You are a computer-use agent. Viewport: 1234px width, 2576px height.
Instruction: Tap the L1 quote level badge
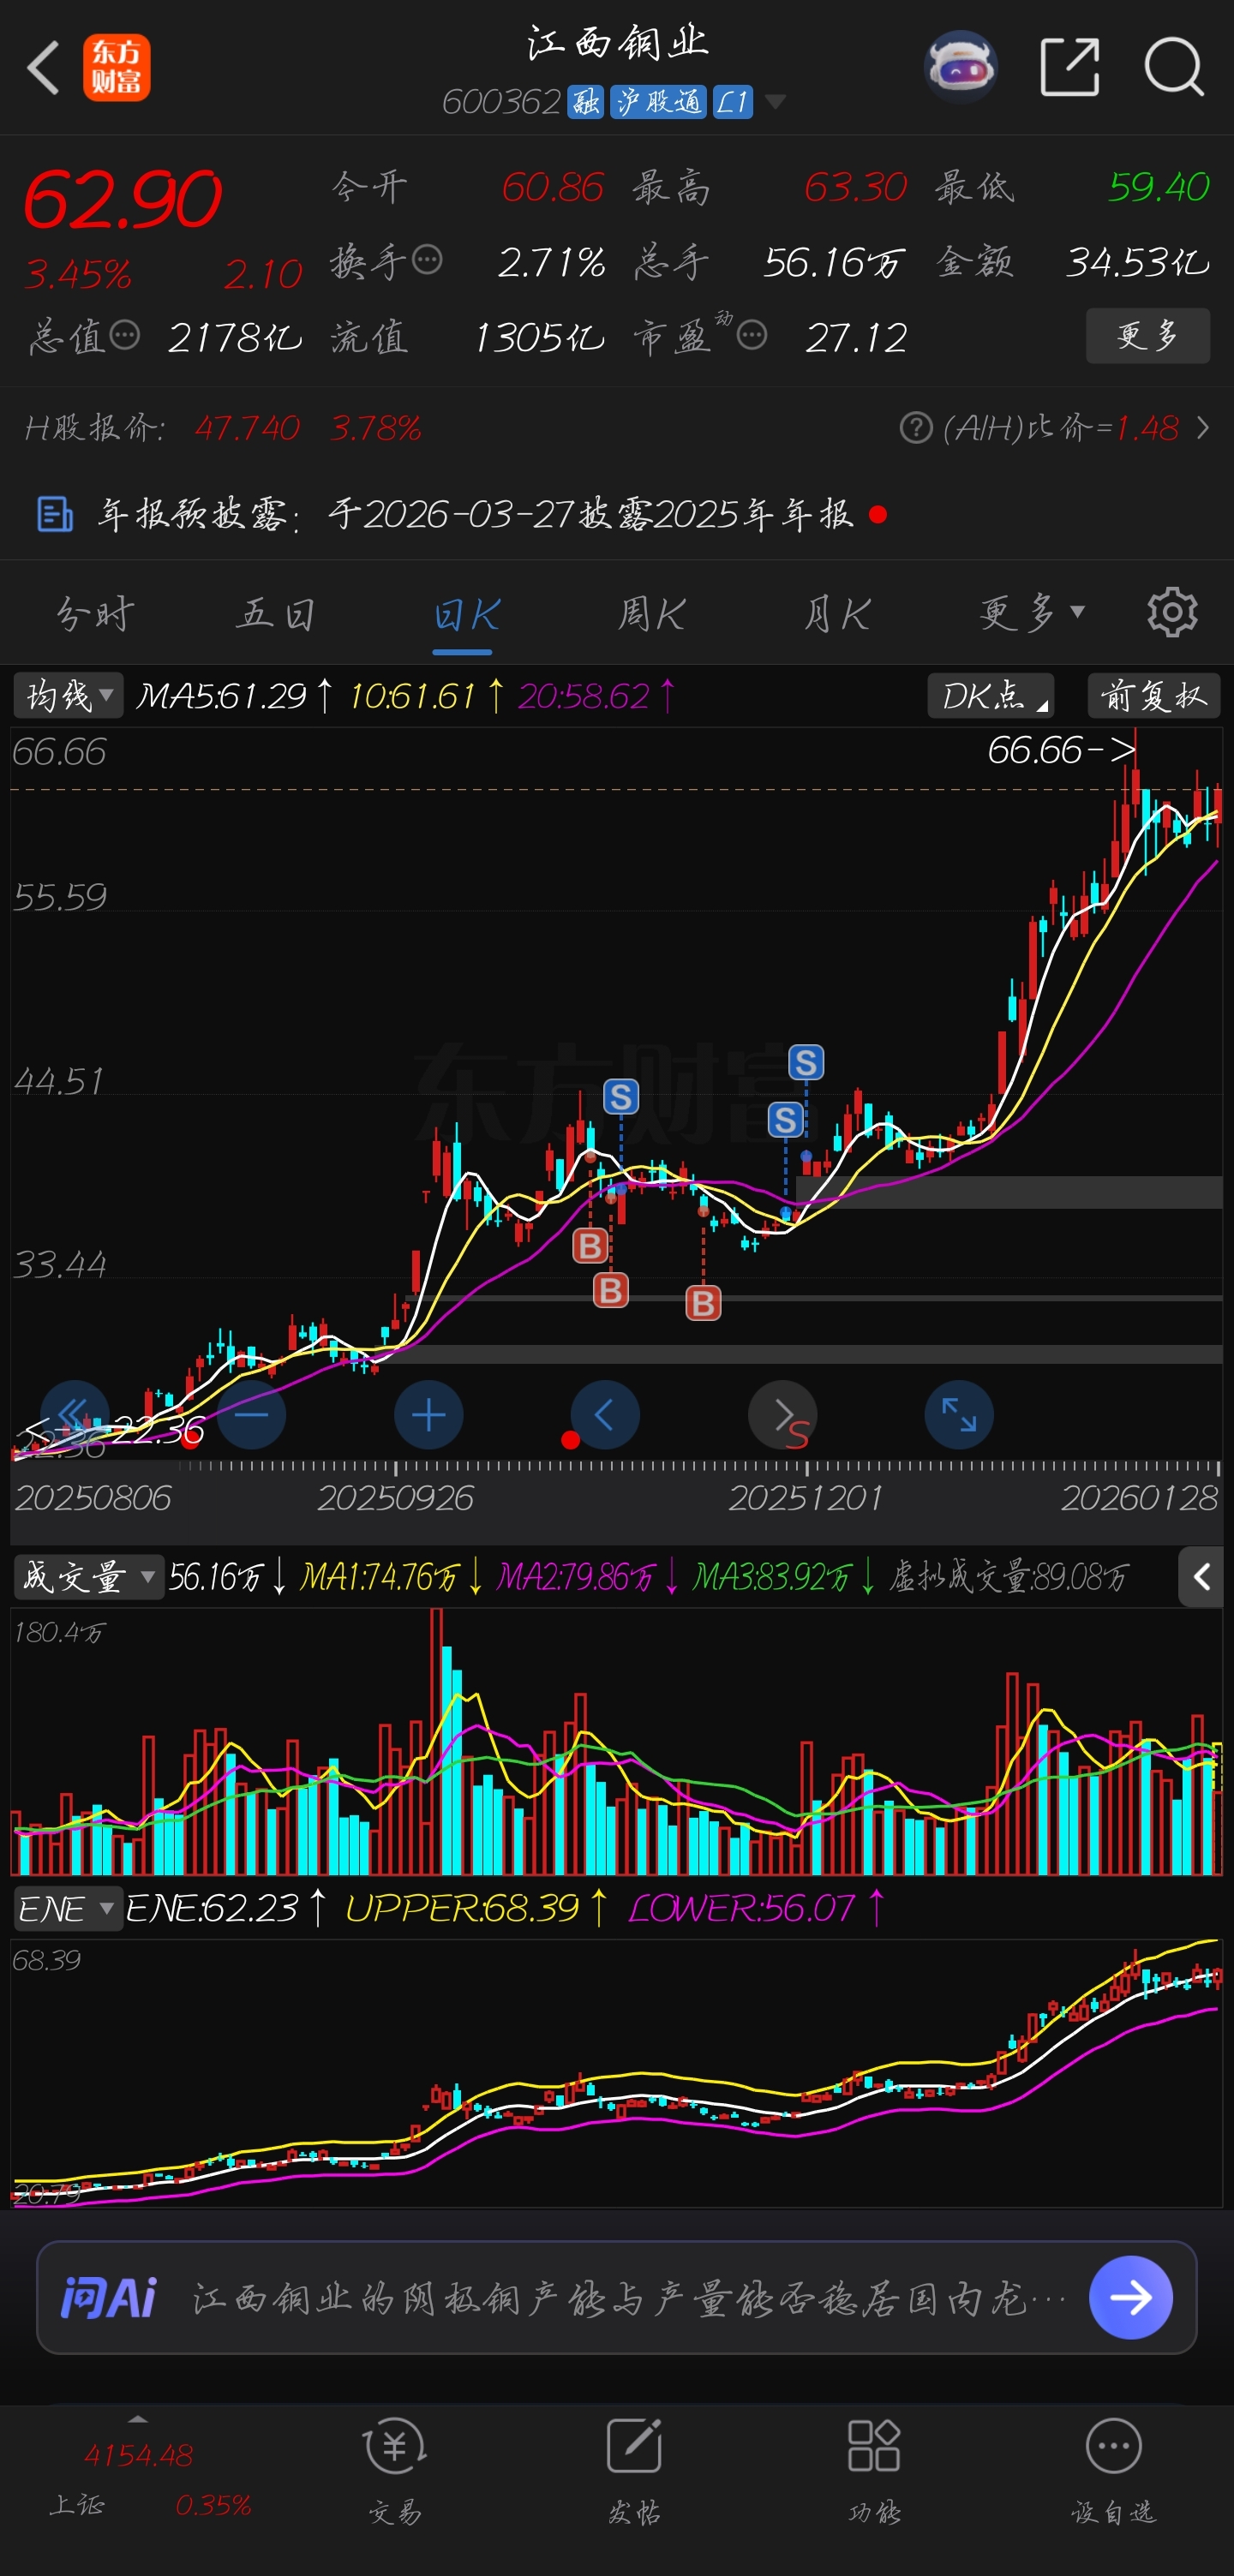pyautogui.click(x=733, y=102)
